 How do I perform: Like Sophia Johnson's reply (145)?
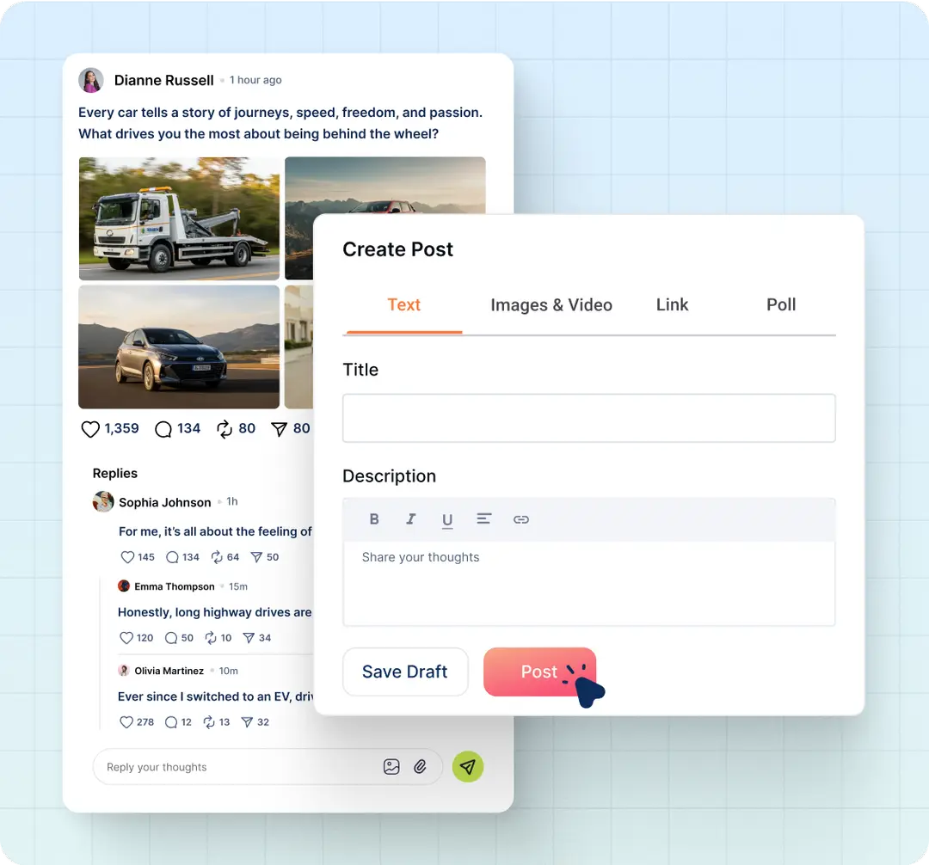(126, 557)
